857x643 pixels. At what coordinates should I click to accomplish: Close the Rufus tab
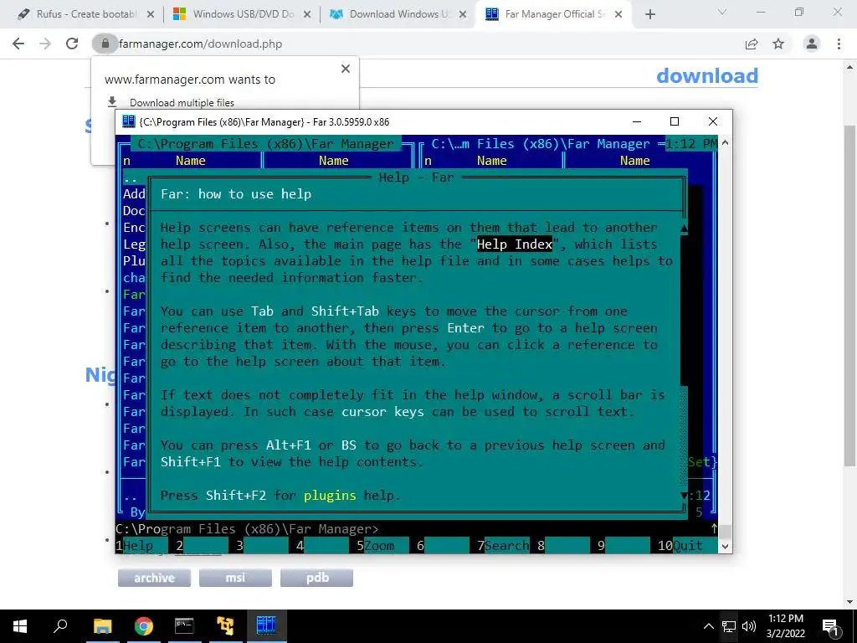pyautogui.click(x=151, y=14)
